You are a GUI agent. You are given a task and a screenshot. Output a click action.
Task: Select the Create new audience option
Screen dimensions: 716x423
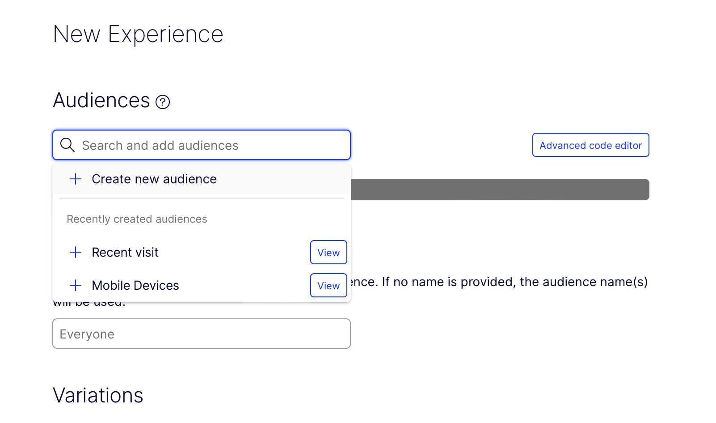154,179
